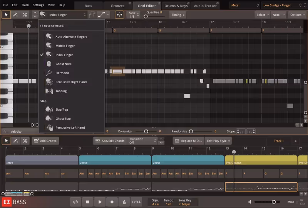Click the Play button
Viewport: 308px width, 208px height.
click(100, 202)
